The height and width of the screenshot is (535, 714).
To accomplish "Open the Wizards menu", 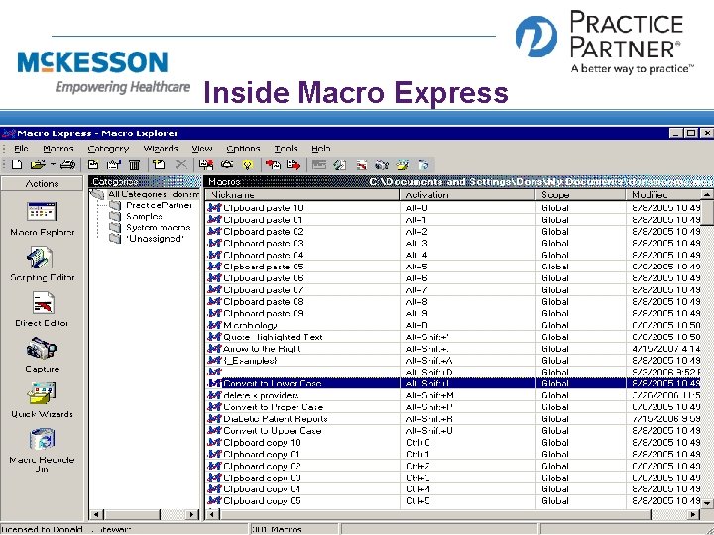I will point(161,149).
